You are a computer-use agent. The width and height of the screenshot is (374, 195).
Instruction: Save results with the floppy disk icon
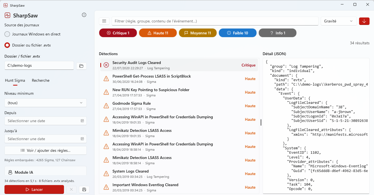pyautogui.click(x=84, y=189)
